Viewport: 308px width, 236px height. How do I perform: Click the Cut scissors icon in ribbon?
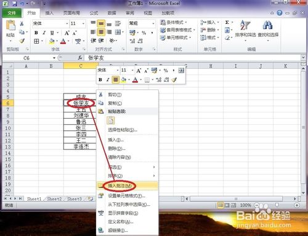(22, 23)
